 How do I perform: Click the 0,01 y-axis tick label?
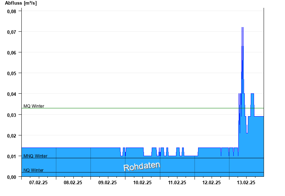tap(12, 156)
